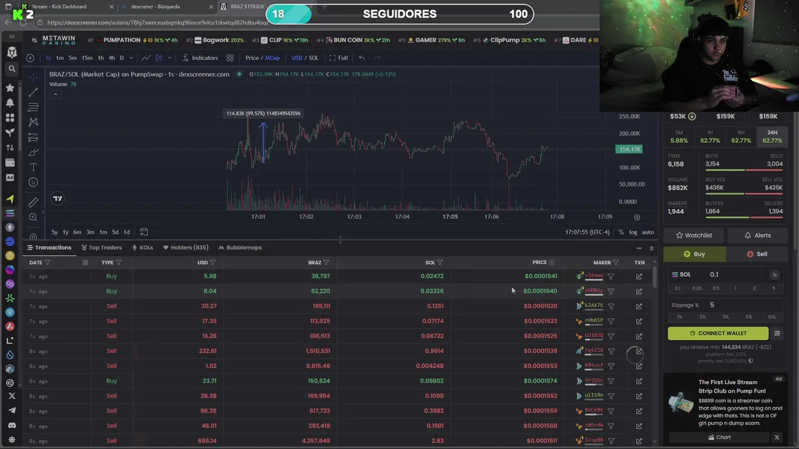
Task: Toggle USD / SOL denomination
Action: click(305, 58)
